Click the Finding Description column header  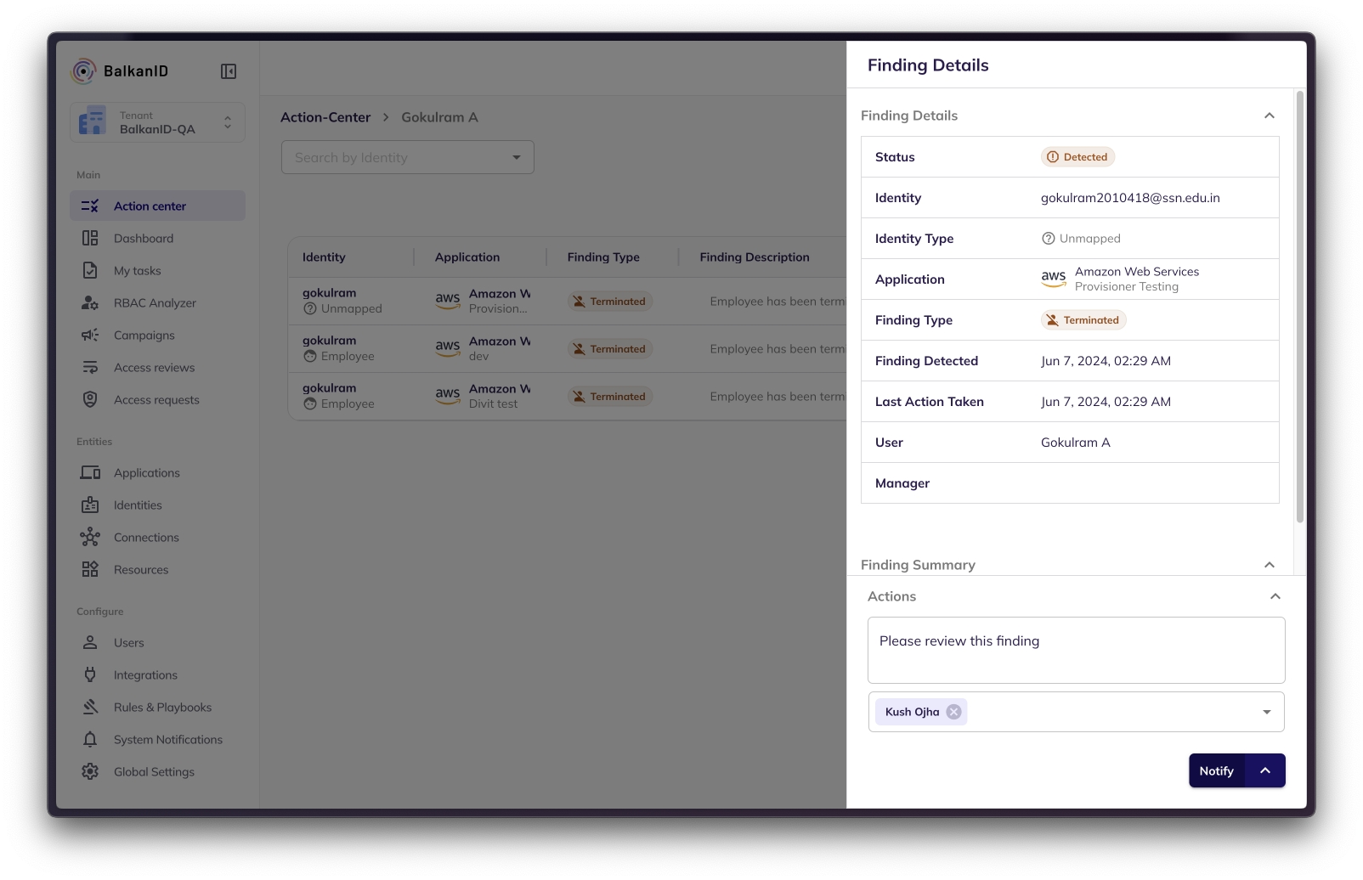(755, 257)
